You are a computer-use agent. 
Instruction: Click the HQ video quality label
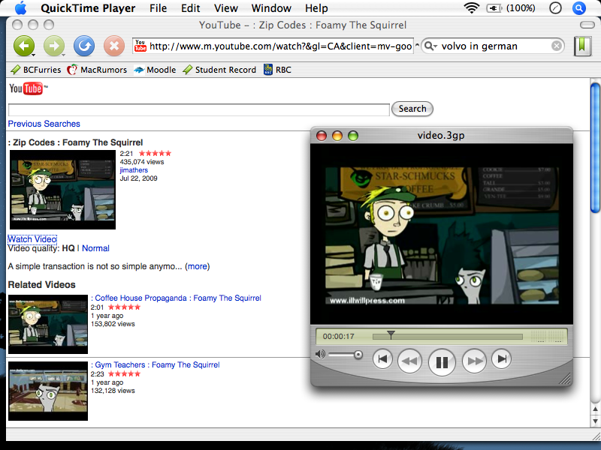pyautogui.click(x=68, y=248)
